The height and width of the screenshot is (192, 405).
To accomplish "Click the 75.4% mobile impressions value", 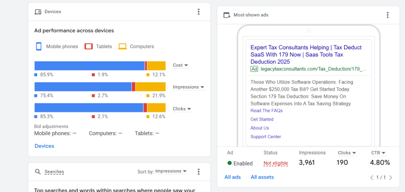I will coord(47,96).
